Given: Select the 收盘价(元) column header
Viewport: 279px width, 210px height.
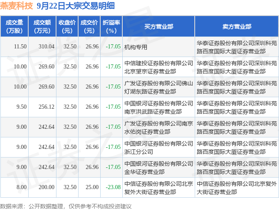Looking at the screenshot, I should 67,26.
